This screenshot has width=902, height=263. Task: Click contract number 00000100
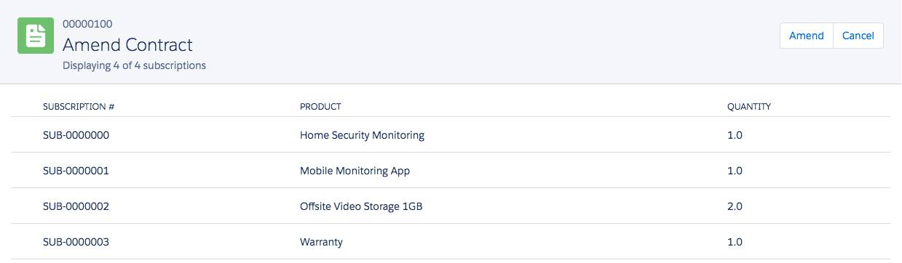87,24
